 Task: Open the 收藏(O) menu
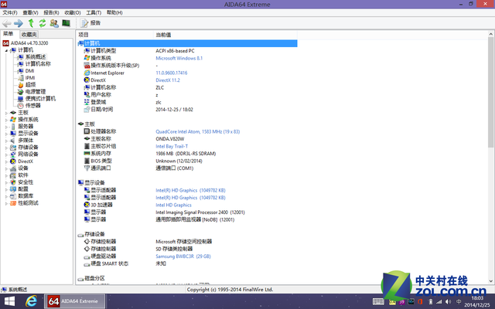pyautogui.click(x=73, y=12)
